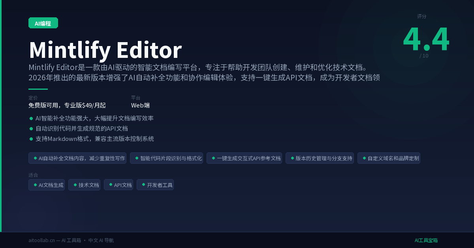Viewport: 474px width, 248px height.
Task: Click the feature tag '智能代码片段识别与格式化'
Action: coord(166,158)
